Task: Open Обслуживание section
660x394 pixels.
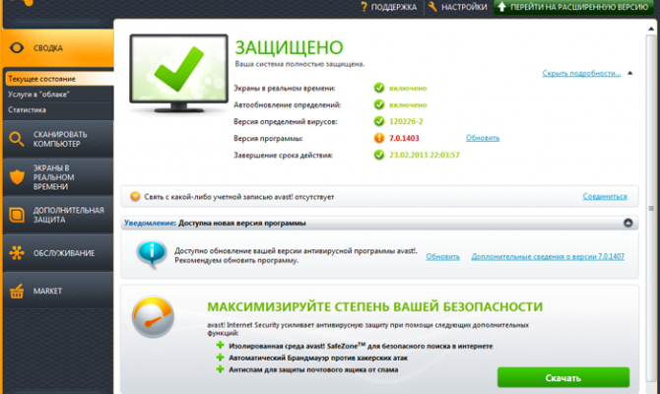Action: click(58, 253)
